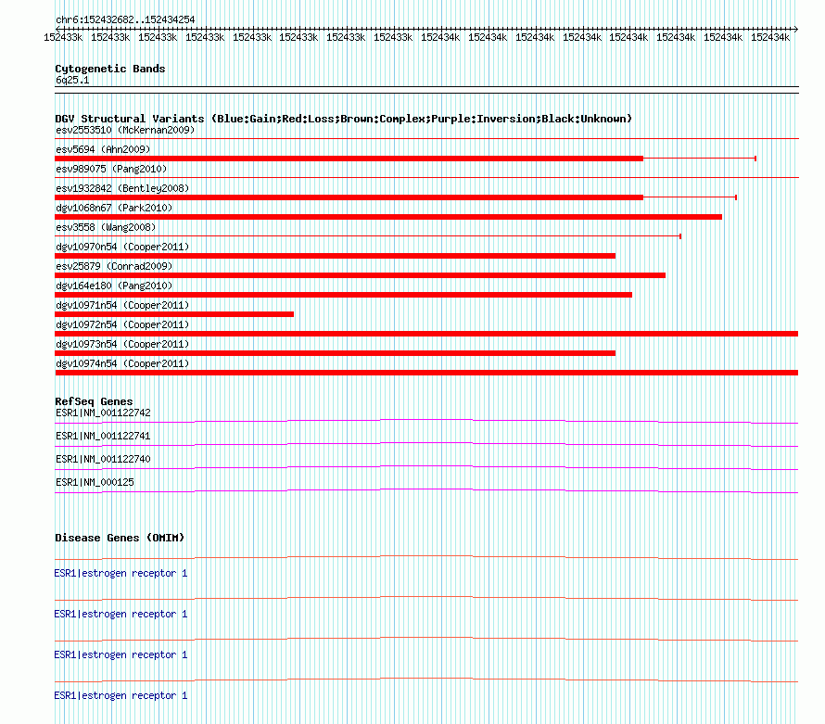Viewport: 825px width, 724px height.
Task: Select the esv5694 (Ahn2009) red bar
Action: coord(349,159)
